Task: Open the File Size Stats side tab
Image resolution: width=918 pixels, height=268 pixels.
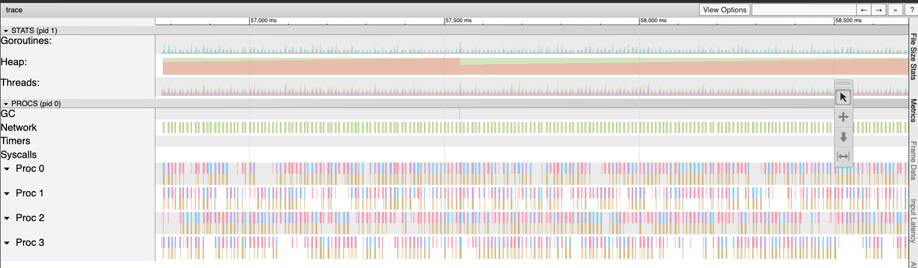Action: point(914,57)
